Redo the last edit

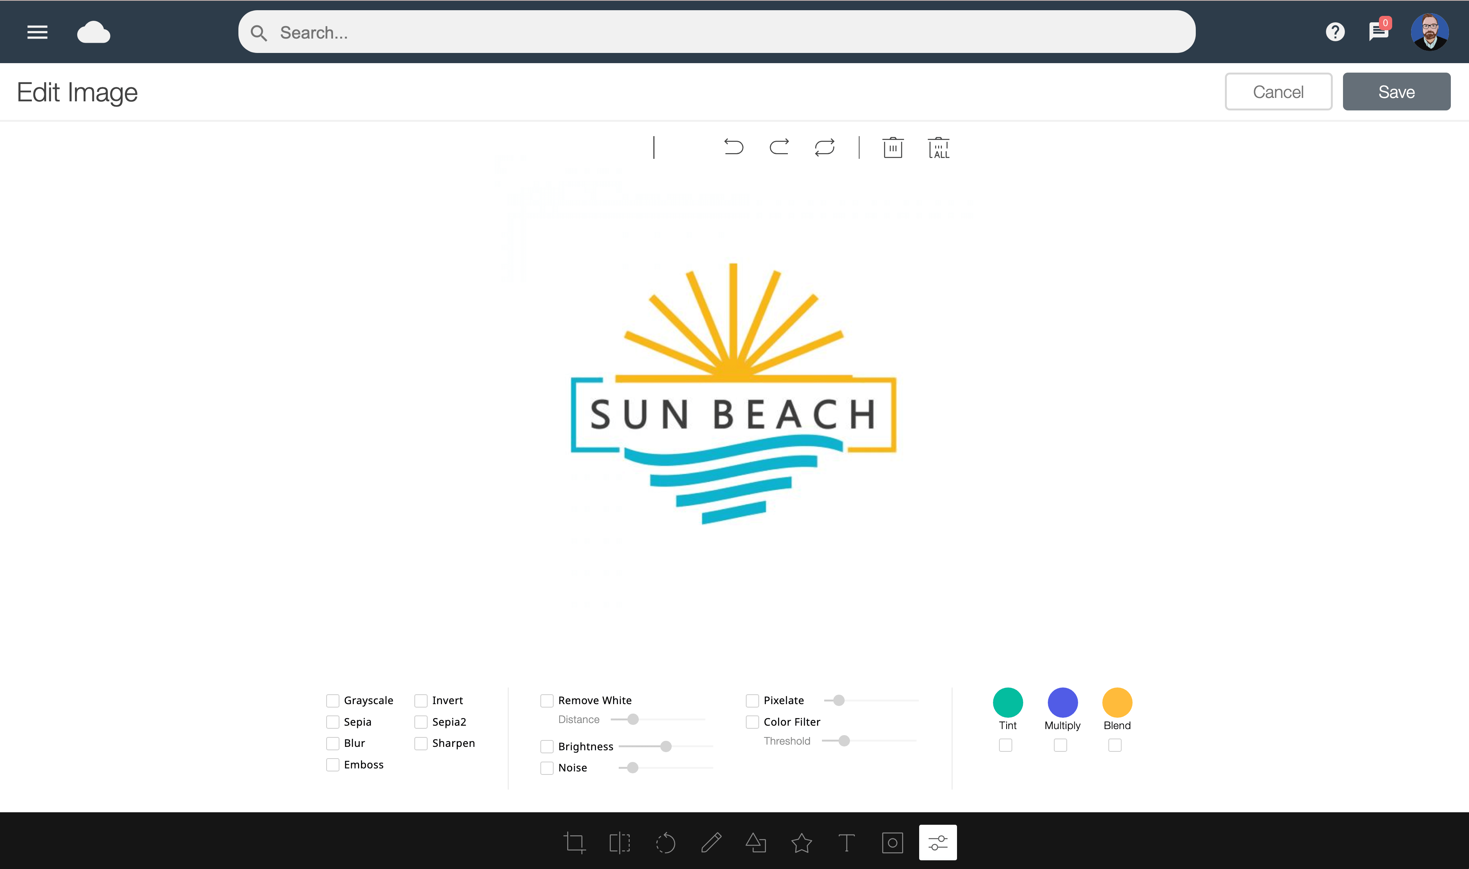tap(779, 146)
